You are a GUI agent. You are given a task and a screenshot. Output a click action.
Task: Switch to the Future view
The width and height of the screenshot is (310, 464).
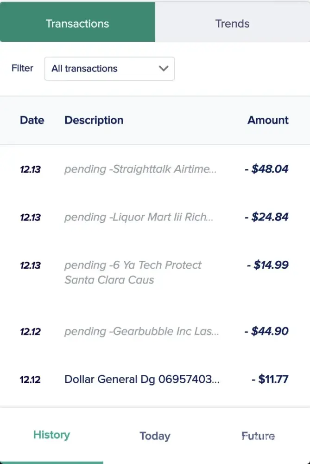[258, 436]
